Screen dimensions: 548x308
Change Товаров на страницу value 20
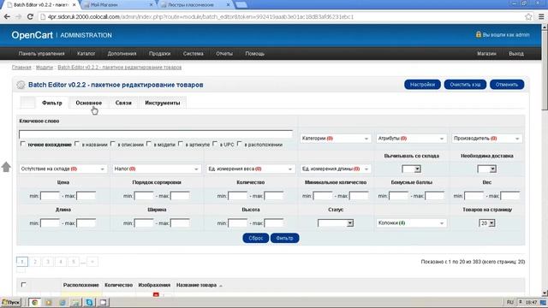coord(487,222)
